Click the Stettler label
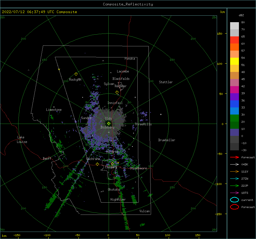The width and height of the screenshot is (256, 239). coord(166,82)
